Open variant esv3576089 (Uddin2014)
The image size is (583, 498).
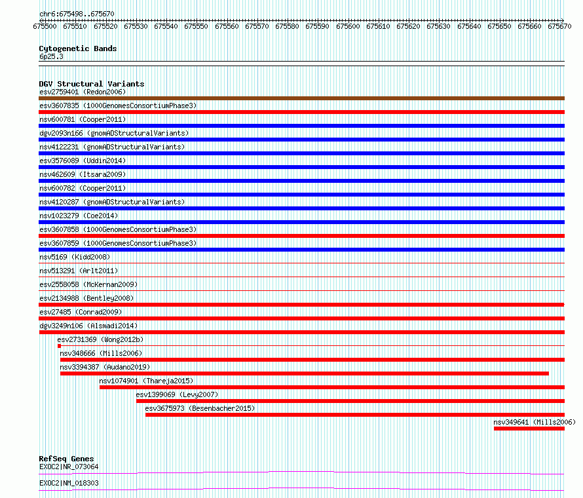click(83, 161)
